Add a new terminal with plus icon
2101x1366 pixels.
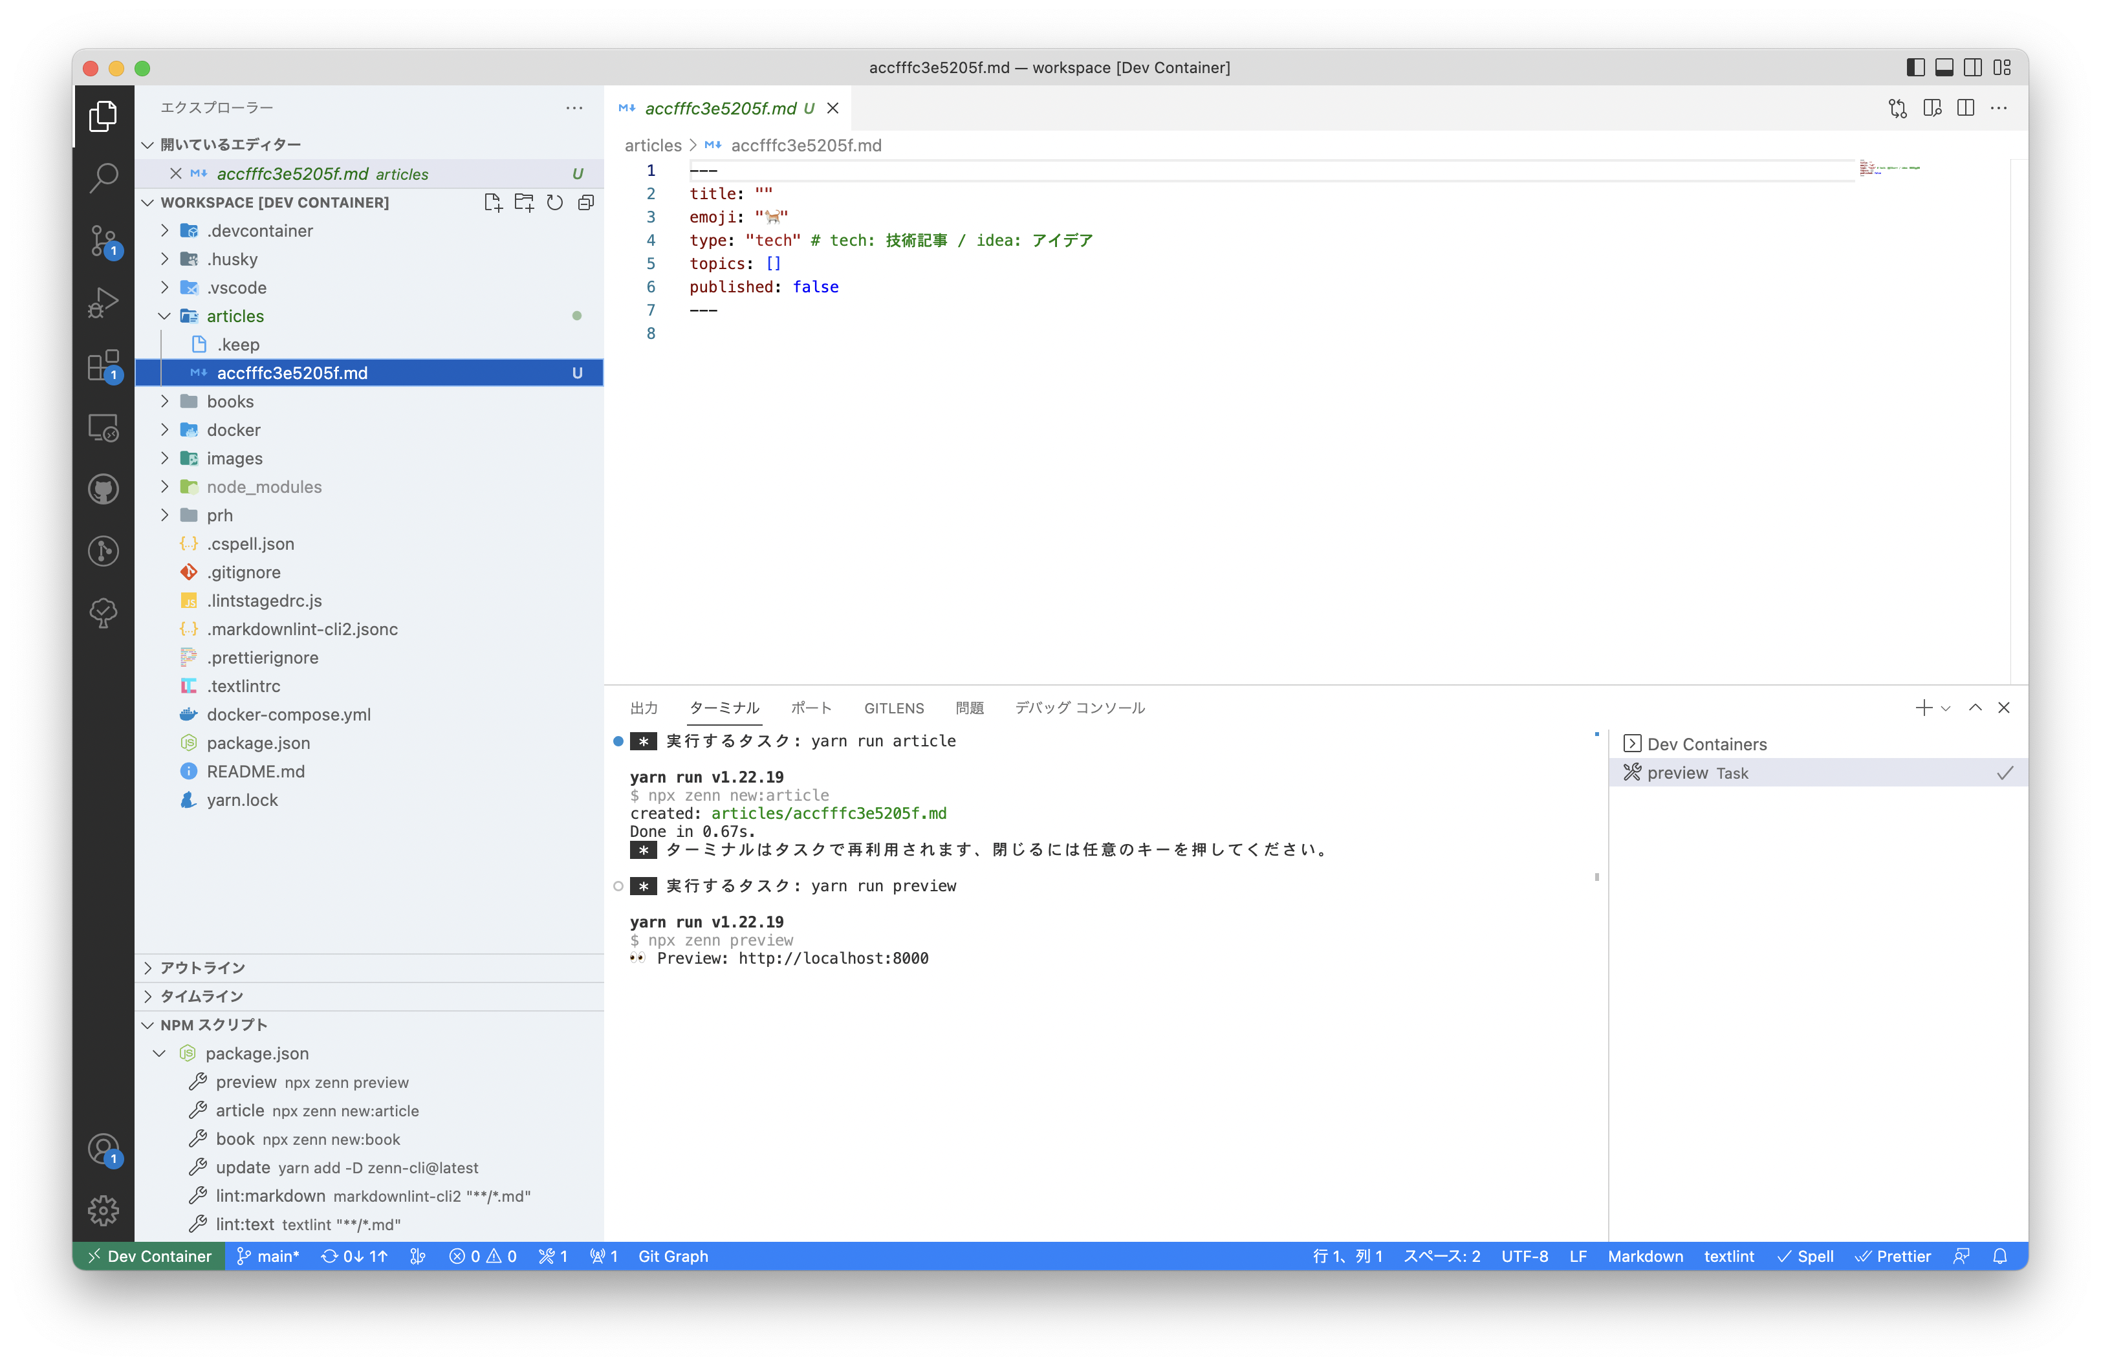click(1924, 708)
